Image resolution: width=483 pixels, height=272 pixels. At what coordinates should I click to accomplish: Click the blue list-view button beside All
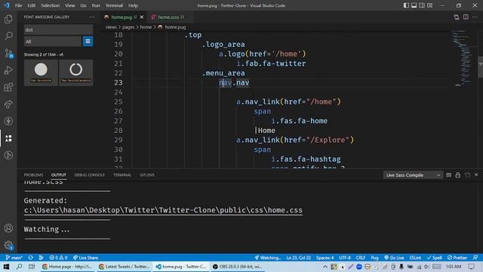(88, 42)
